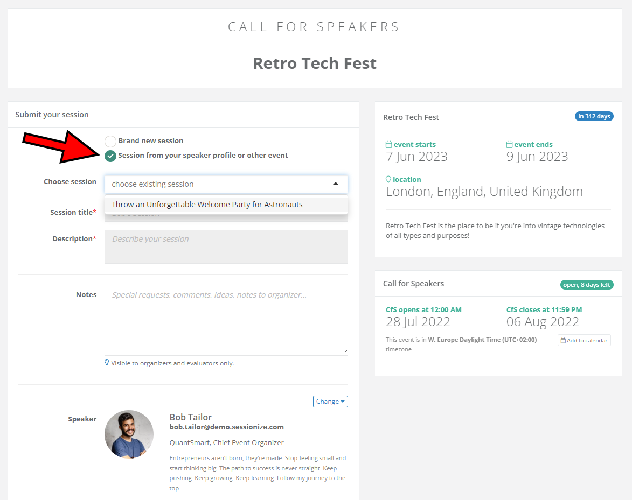This screenshot has width=632, height=500.
Task: Open the choose existing session dropdown arrow
Action: tap(336, 184)
